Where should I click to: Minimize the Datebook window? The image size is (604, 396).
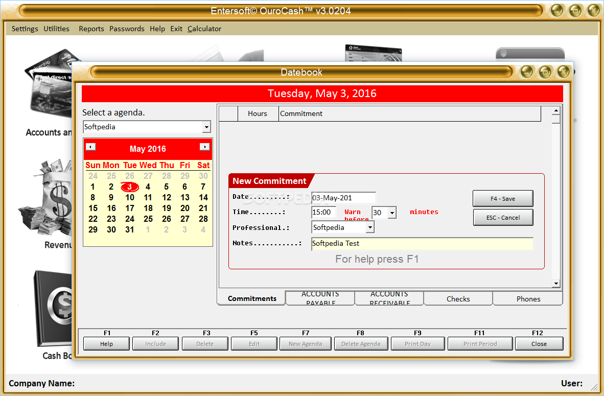click(x=526, y=72)
